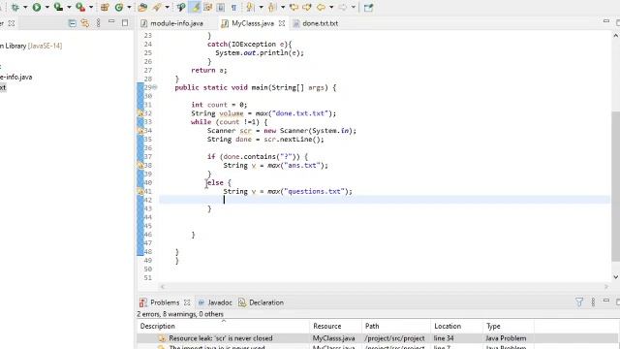Toggle Mark Occurrences highlighter

click(196, 7)
